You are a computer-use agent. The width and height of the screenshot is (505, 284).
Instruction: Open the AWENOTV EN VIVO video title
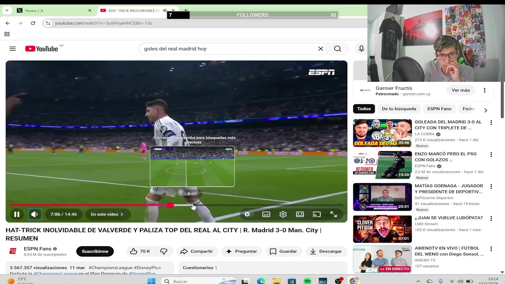point(449,251)
